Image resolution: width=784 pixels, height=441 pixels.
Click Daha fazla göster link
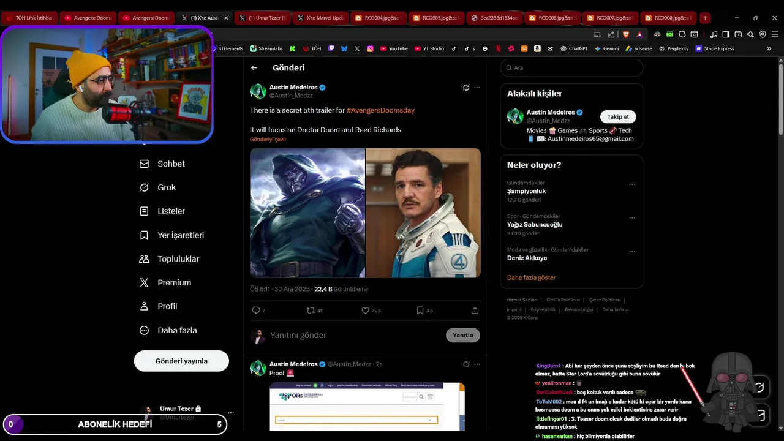532,277
